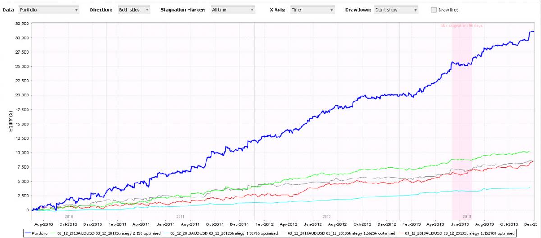Click the blue Portfolio legend swatch
This screenshot has height=238, width=541.
pos(30,233)
